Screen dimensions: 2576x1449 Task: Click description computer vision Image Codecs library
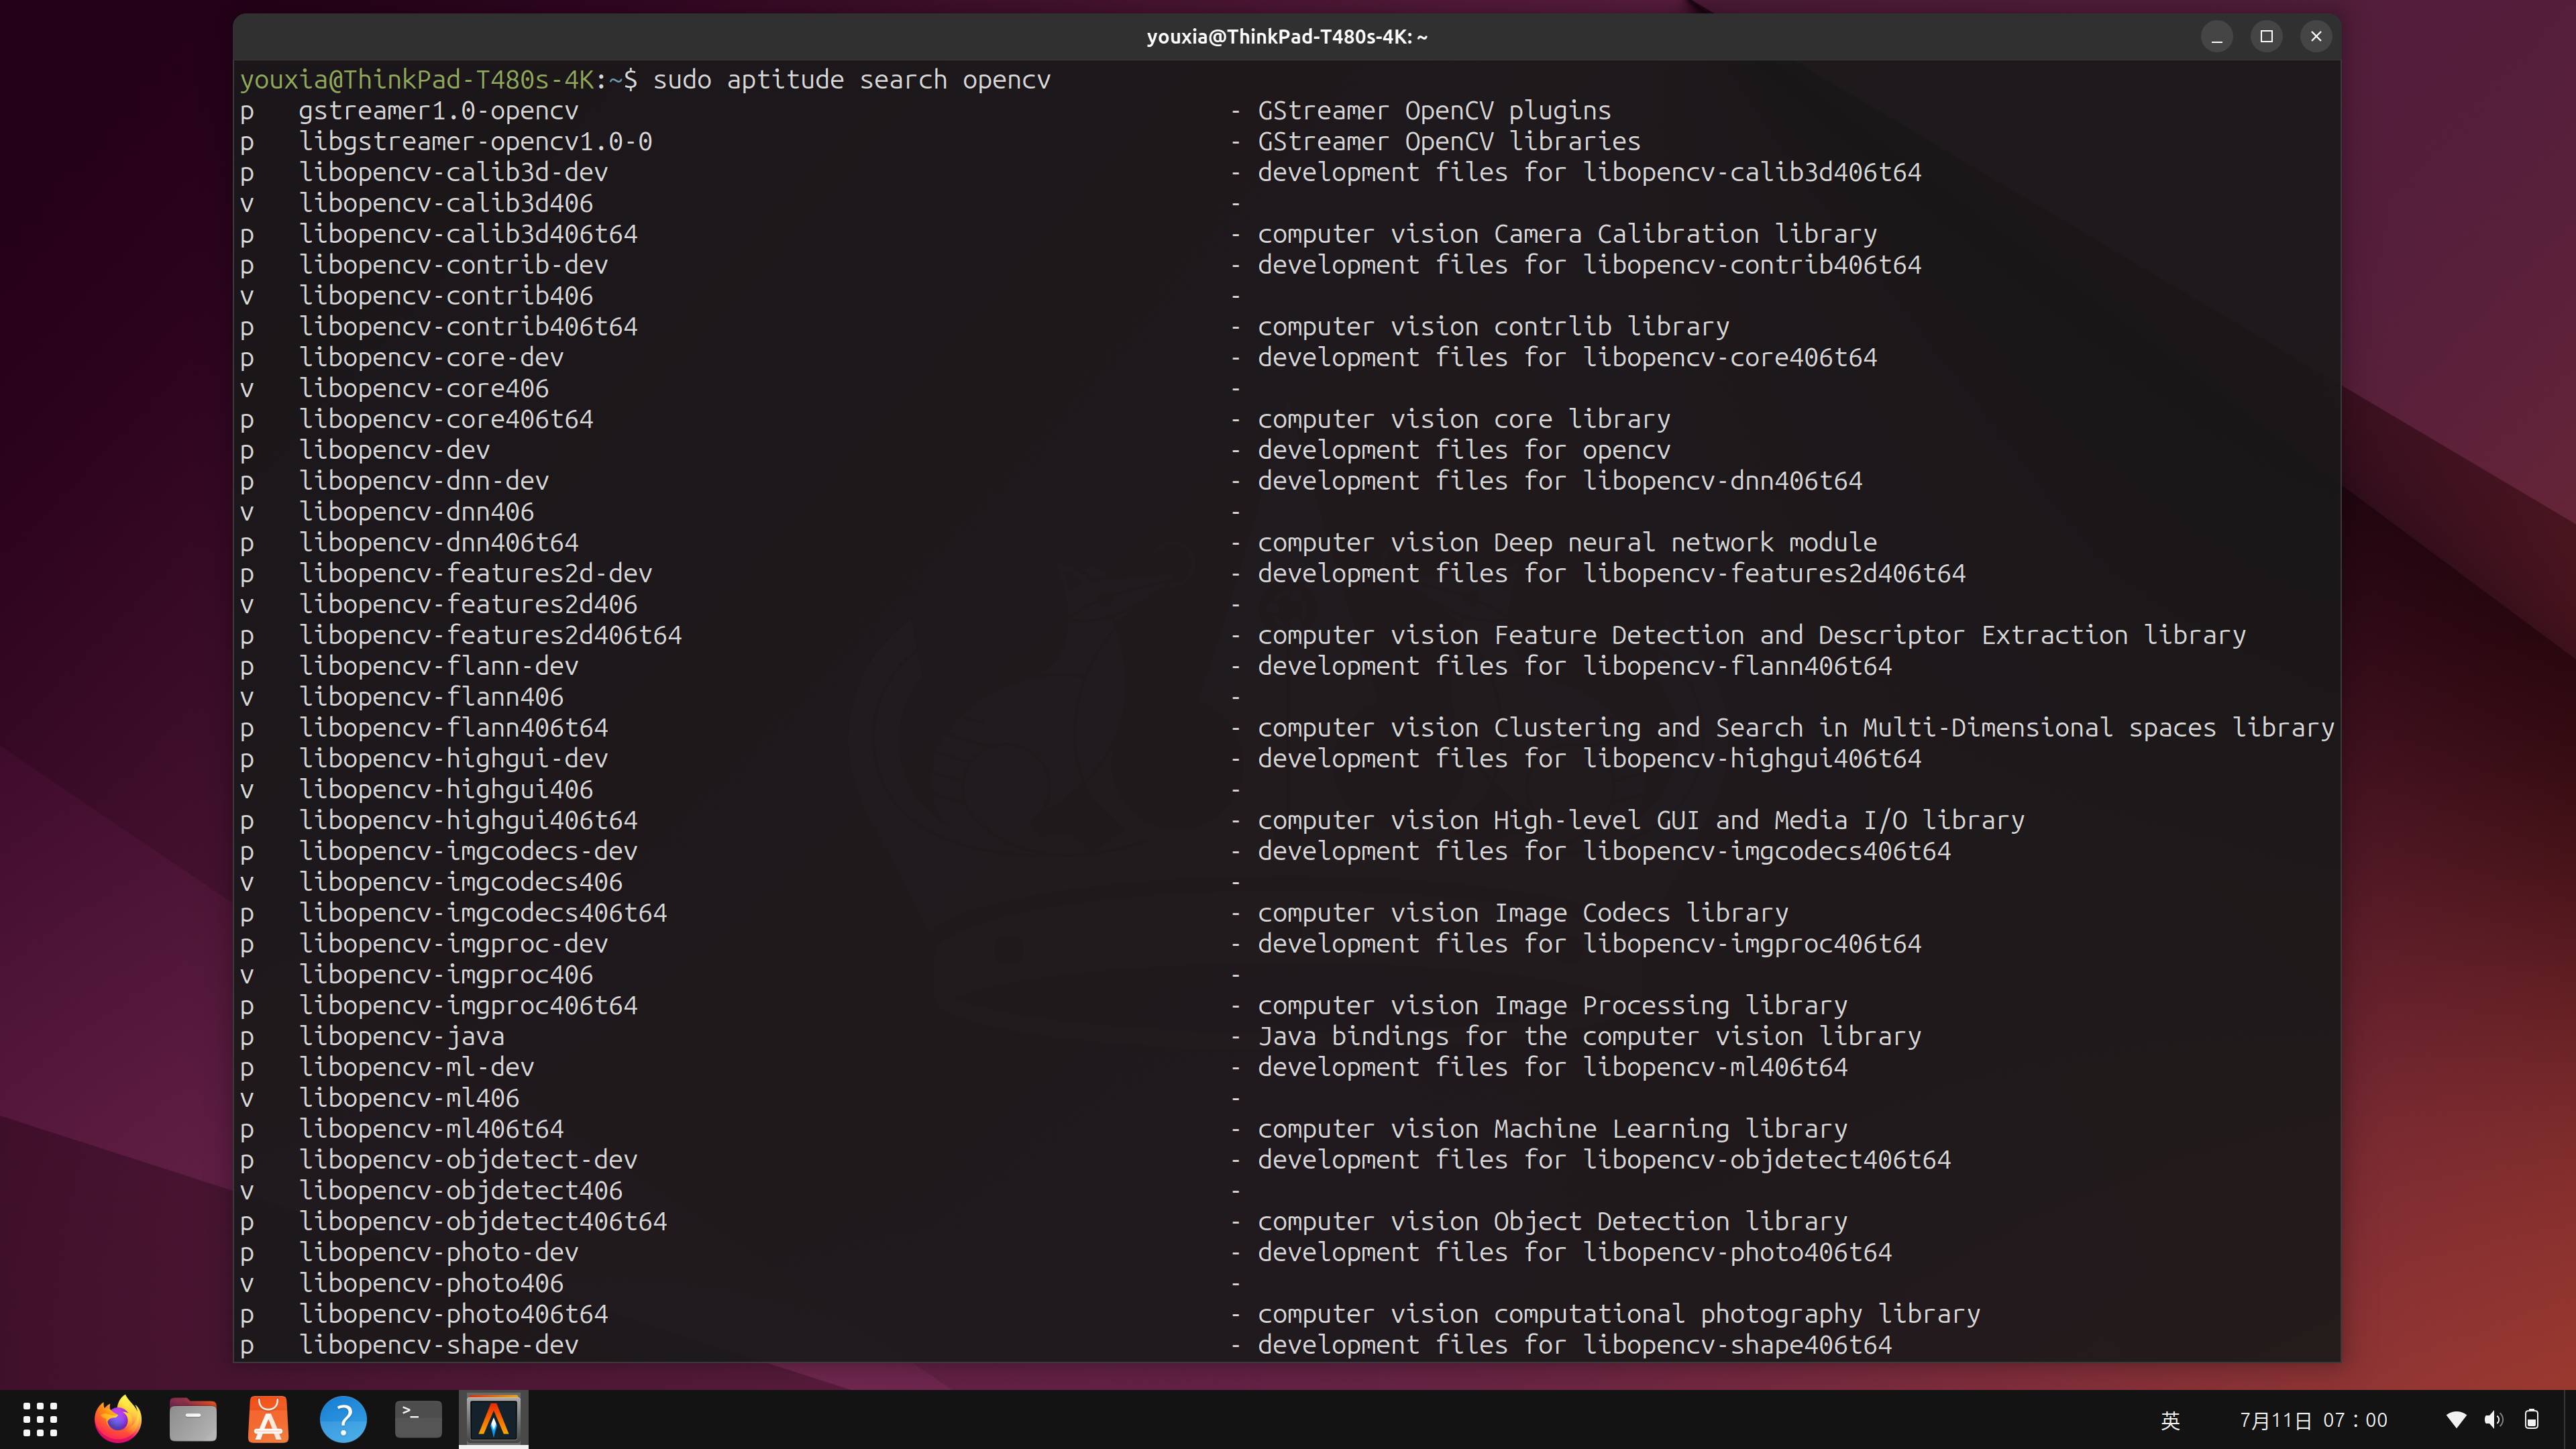click(1523, 914)
